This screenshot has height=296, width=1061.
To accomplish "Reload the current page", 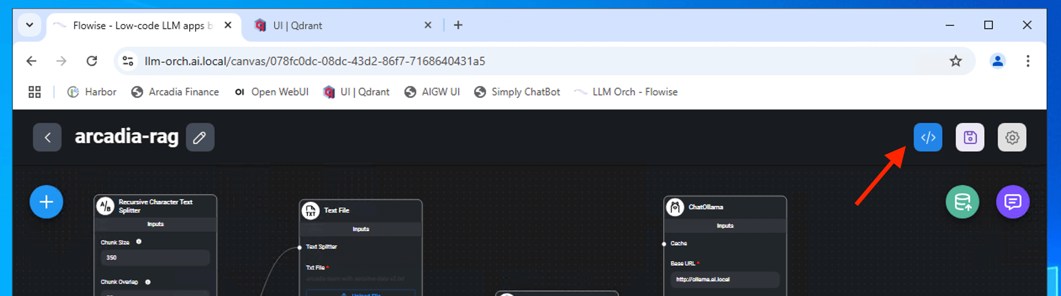I will tap(92, 61).
